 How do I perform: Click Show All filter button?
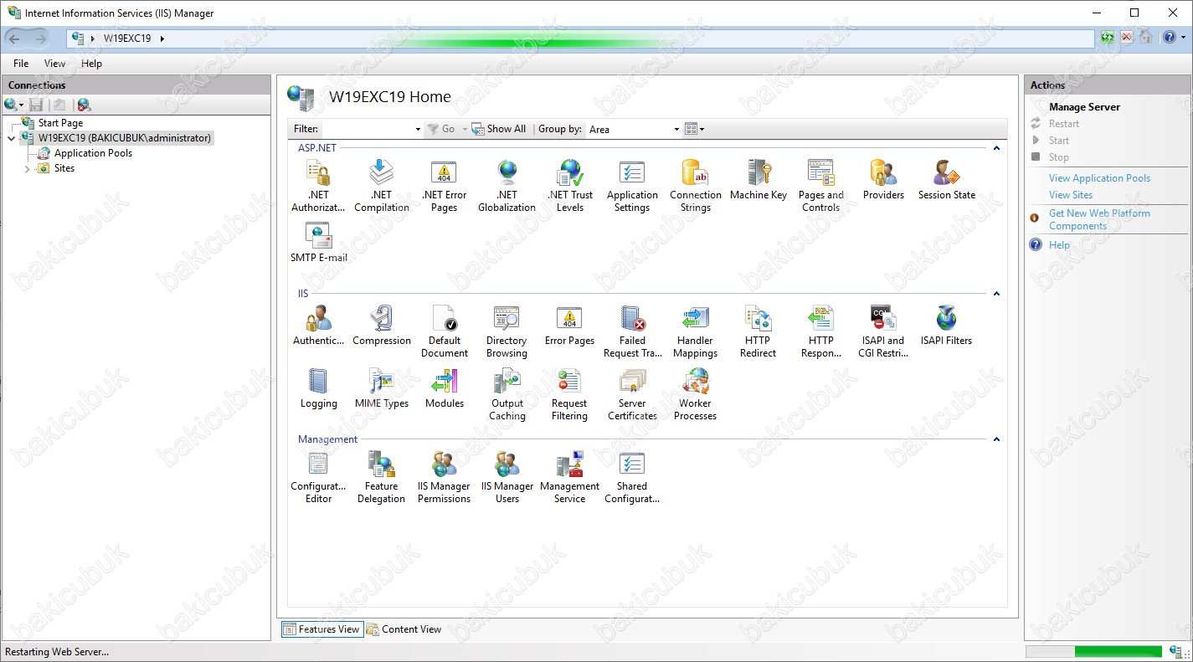click(x=499, y=129)
